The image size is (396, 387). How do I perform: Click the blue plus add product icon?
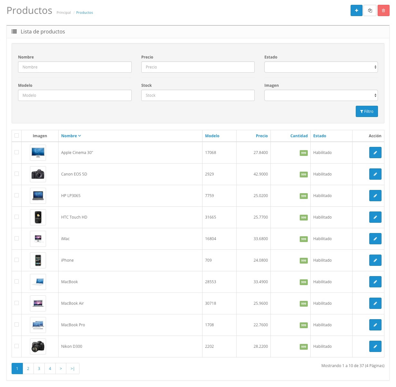356,11
